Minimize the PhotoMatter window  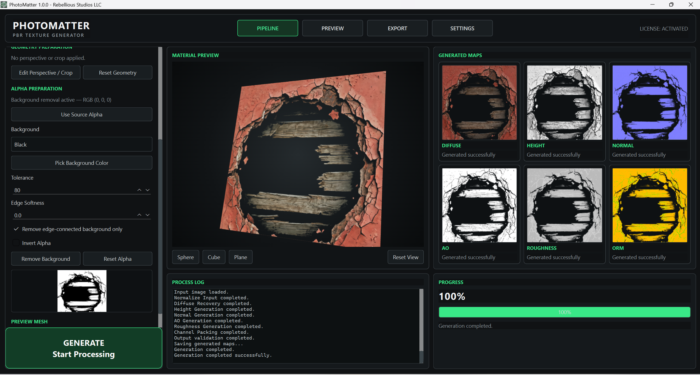[x=652, y=4]
